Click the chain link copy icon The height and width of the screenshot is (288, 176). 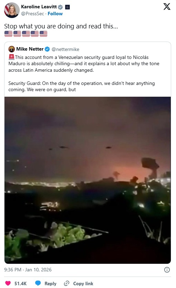[x=66, y=283]
